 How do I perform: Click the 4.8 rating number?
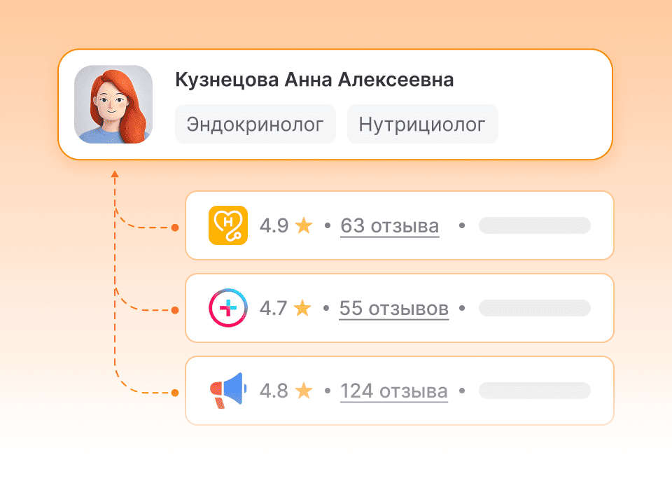tap(274, 391)
